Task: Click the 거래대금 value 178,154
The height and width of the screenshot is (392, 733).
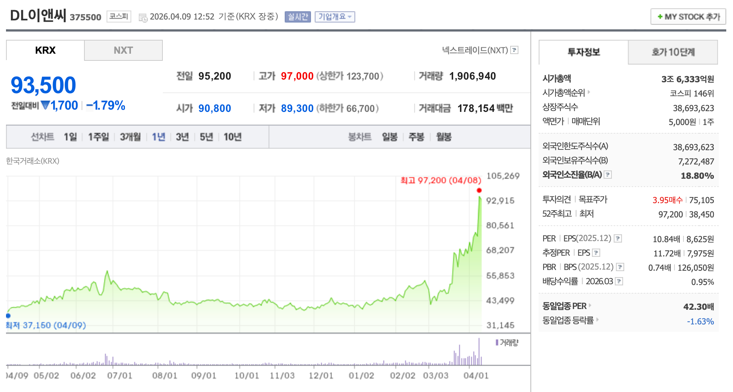Action: pos(476,109)
